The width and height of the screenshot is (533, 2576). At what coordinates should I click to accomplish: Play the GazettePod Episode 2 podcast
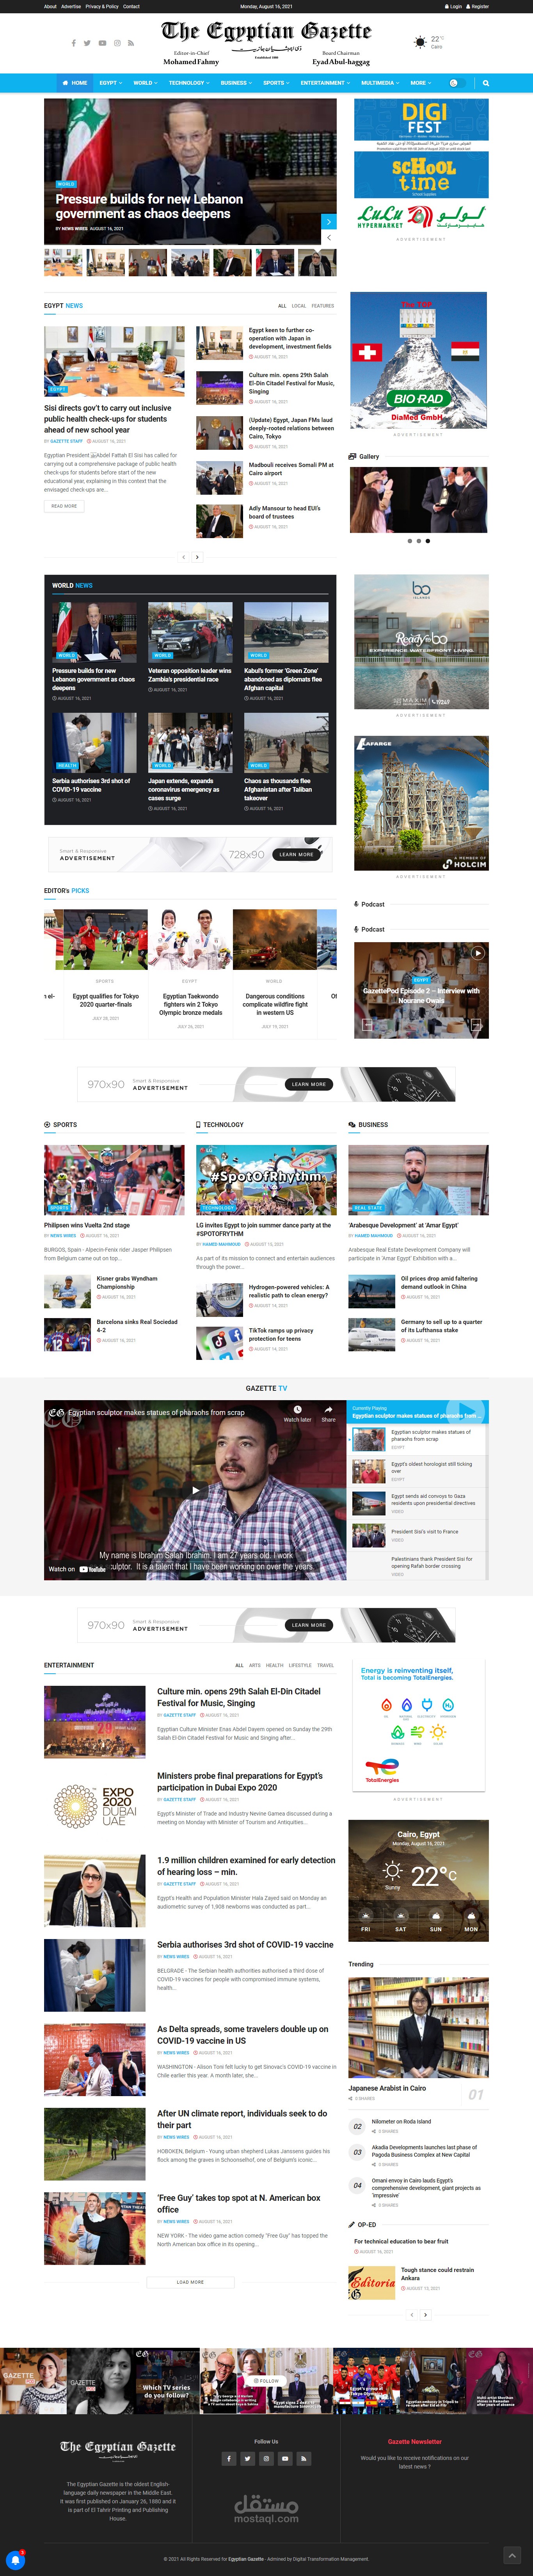click(477, 953)
